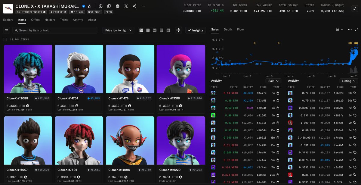Image resolution: width=361 pixels, height=185 pixels.
Task: Select the Items tab
Action: click(x=22, y=20)
